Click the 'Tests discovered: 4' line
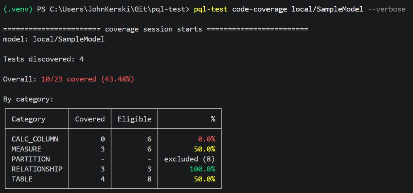Viewport: 413px width, 193px height. pyautogui.click(x=44, y=59)
